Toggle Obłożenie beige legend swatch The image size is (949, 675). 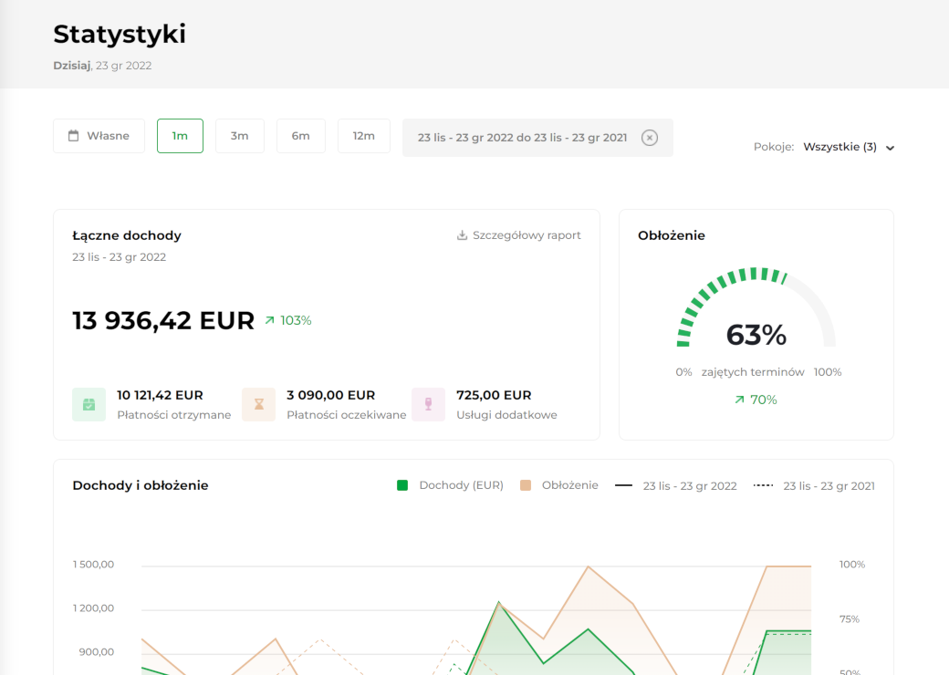(526, 485)
